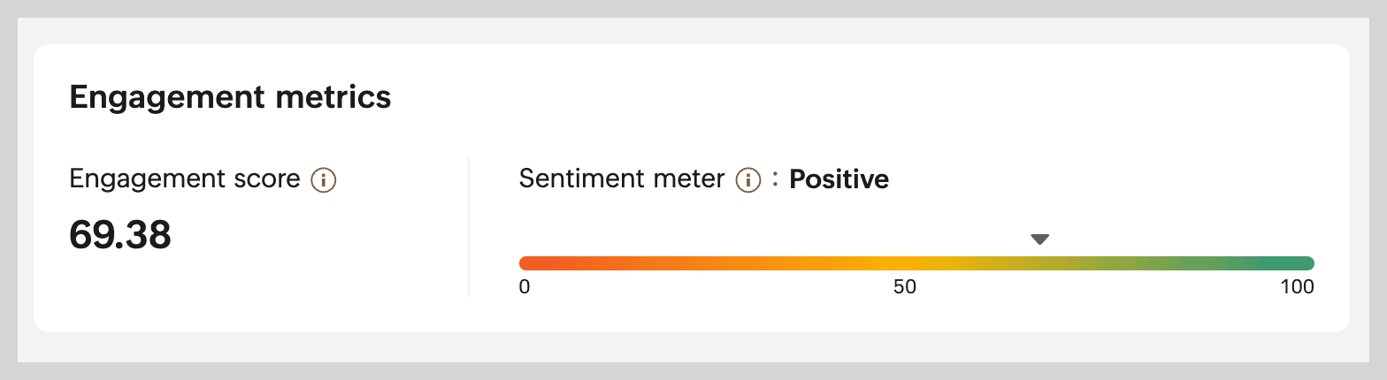Viewport: 1387px width, 380px height.
Task: Click the info icon beside Engagement score
Action: (x=324, y=181)
